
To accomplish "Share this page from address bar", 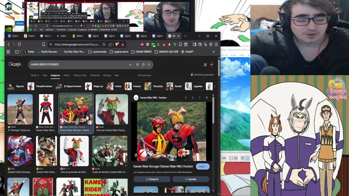I will pyautogui.click(x=110, y=44).
